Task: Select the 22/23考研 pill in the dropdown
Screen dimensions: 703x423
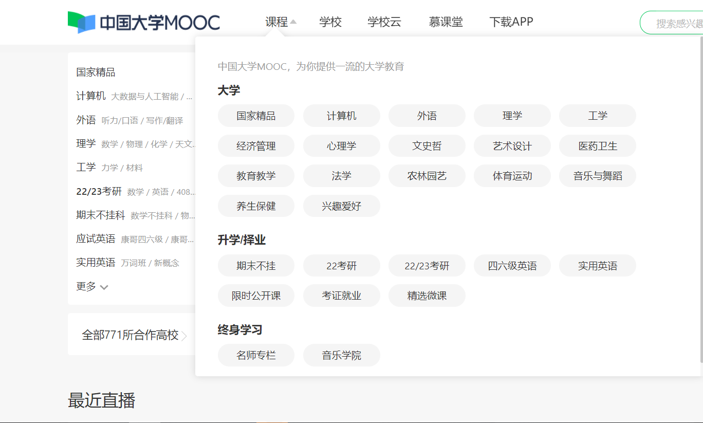Action: (x=427, y=266)
